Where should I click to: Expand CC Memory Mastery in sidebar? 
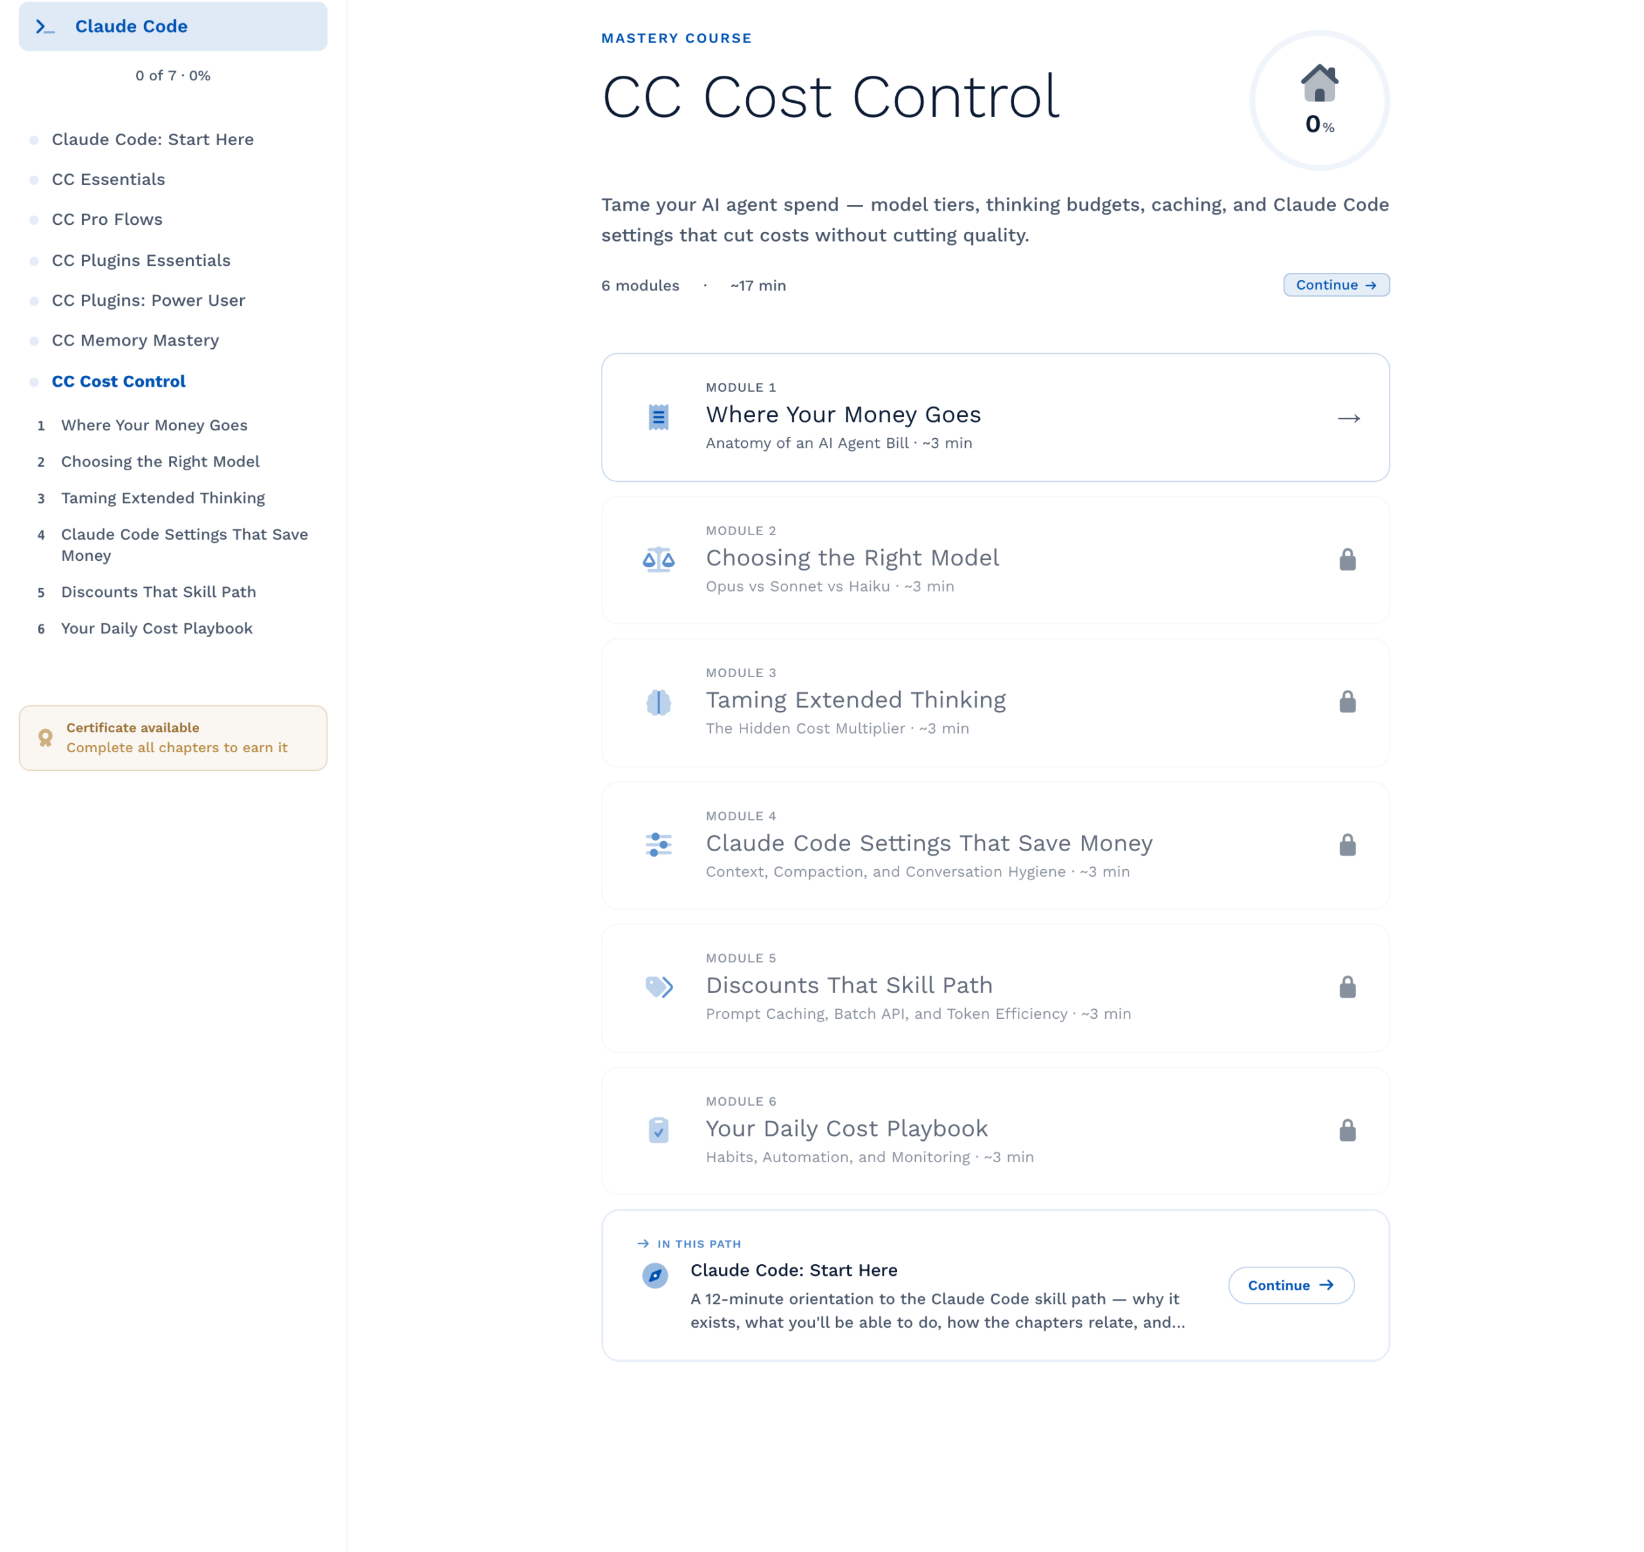pos(136,340)
